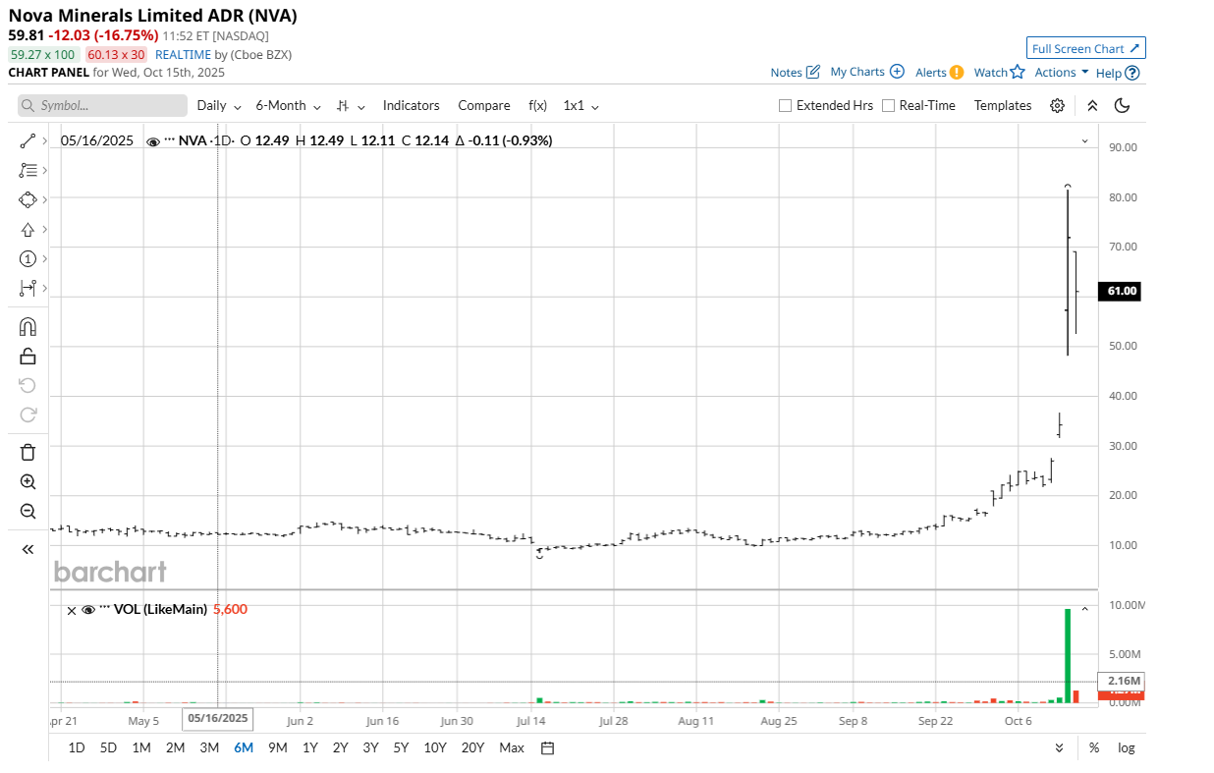Open the 1x1 grid layout dropdown
Image resolution: width=1214 pixels, height=773 pixels.
pyautogui.click(x=580, y=105)
